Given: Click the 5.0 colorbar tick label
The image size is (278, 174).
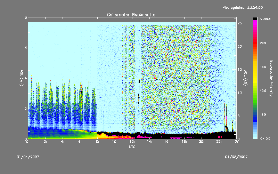Looking at the screenshot, I should point(264,114).
